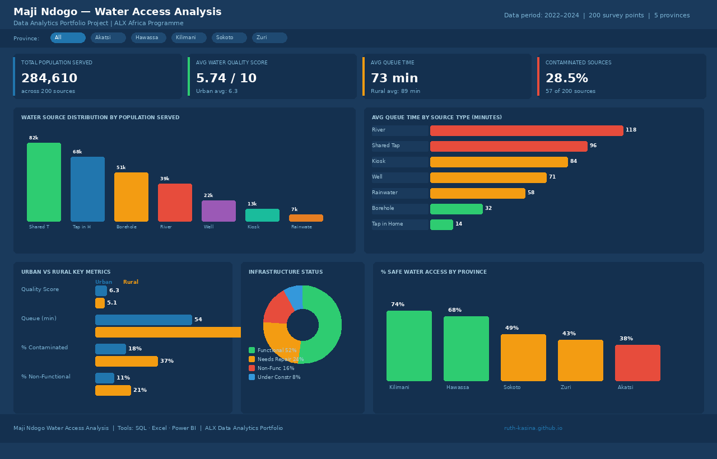Screen dimensions: 717x459
Task: Select the Akatsi 38% safe water bar
Action: [x=637, y=363]
